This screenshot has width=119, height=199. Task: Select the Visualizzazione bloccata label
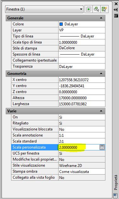tap(33, 129)
